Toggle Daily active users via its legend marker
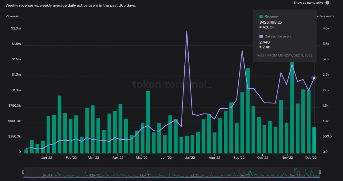This screenshot has width=343, height=181. (260, 36)
